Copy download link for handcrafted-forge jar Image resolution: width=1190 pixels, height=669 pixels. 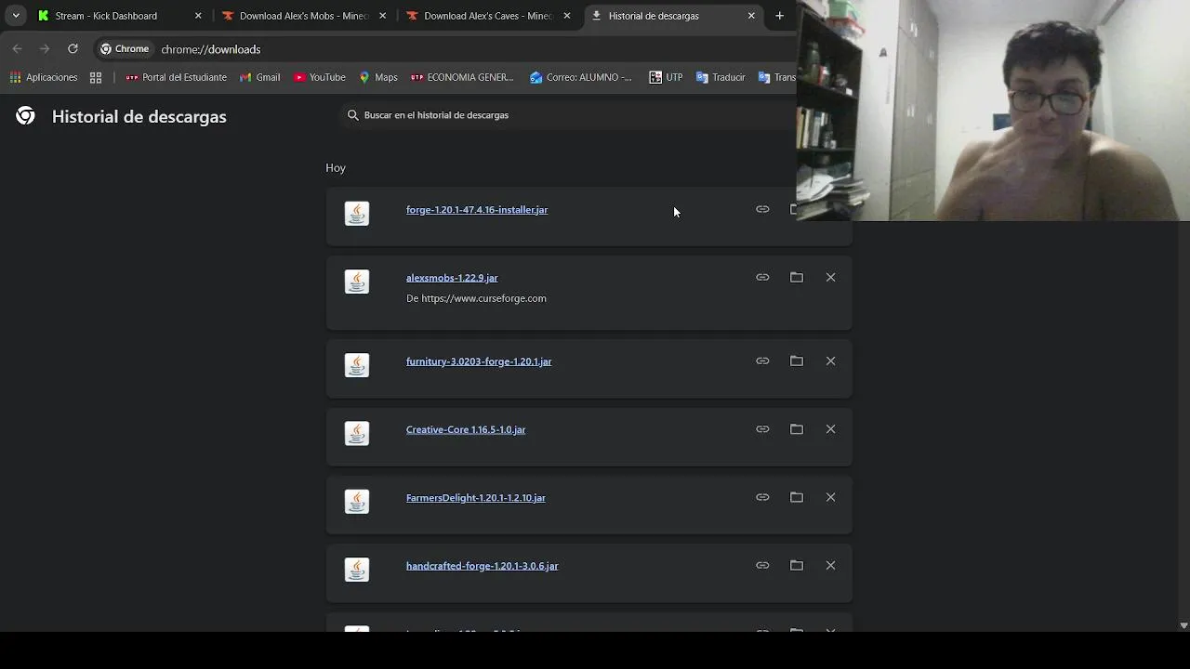762,565
